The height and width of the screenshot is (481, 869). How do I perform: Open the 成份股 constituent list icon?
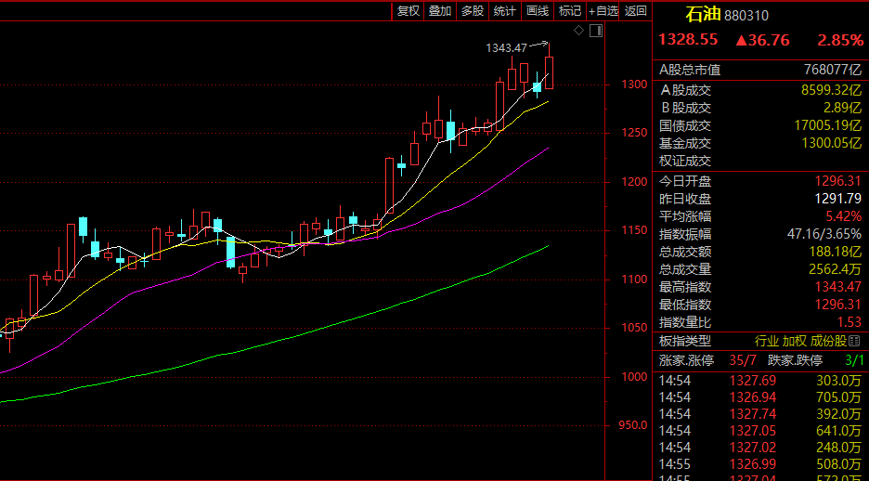click(855, 341)
